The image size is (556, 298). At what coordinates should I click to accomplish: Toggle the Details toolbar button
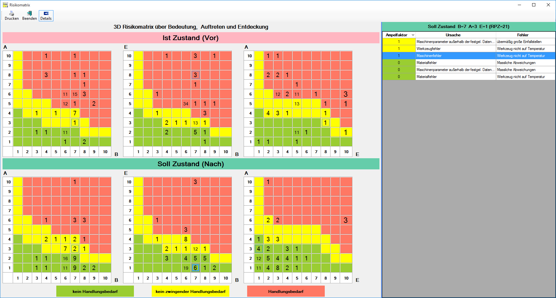tap(46, 16)
